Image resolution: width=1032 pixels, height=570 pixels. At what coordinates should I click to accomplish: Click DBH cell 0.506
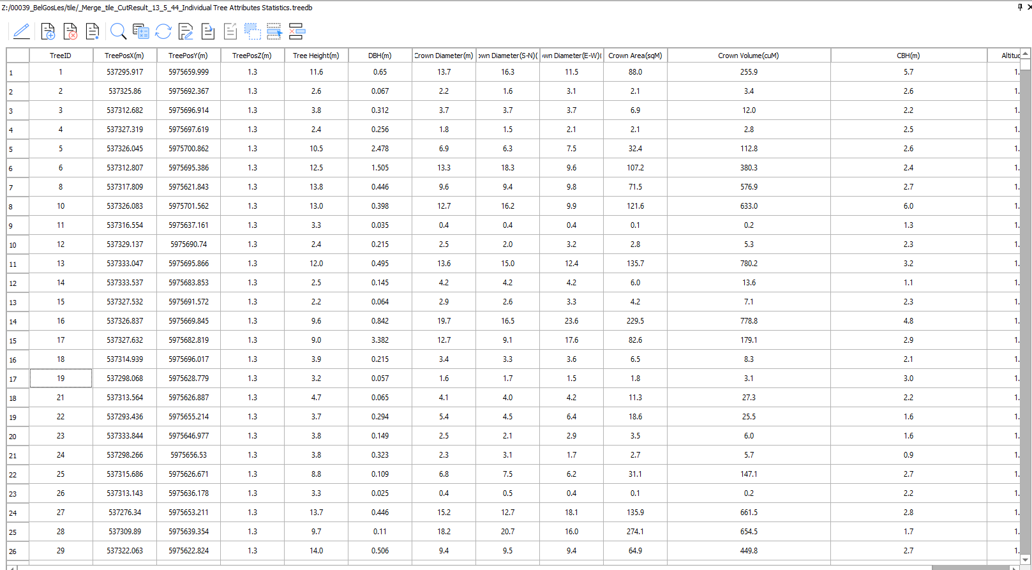point(380,551)
